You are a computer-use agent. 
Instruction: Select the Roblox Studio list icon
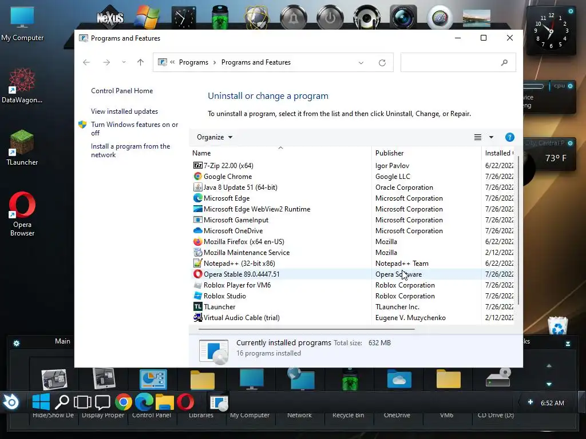click(x=197, y=296)
